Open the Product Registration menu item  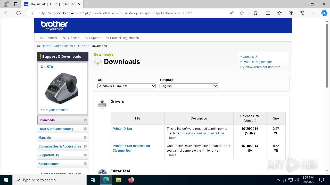(x=122, y=38)
